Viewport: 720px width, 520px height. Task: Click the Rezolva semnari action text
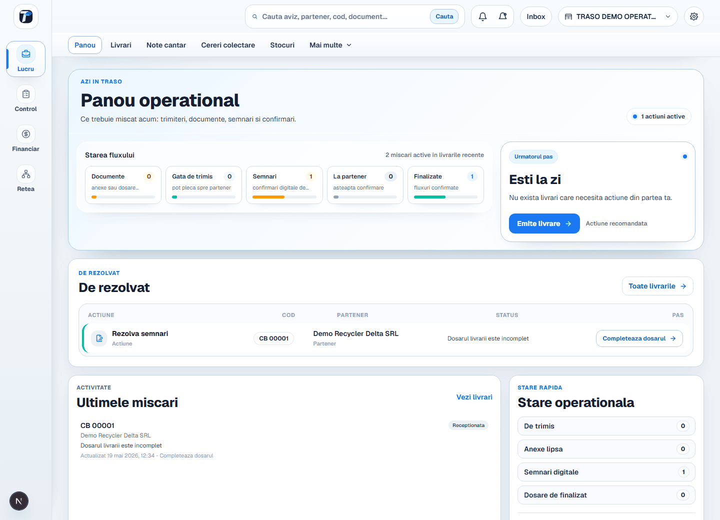point(140,333)
